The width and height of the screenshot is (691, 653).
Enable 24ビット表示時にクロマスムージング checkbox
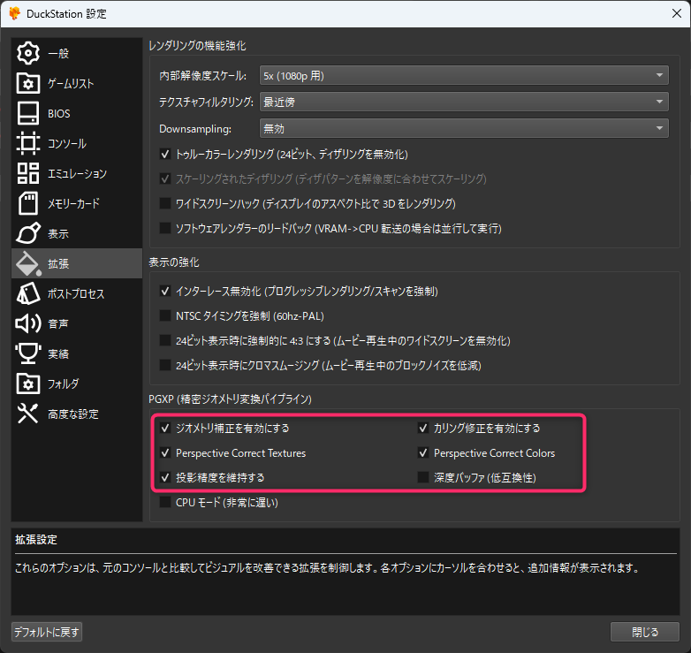pyautogui.click(x=165, y=365)
